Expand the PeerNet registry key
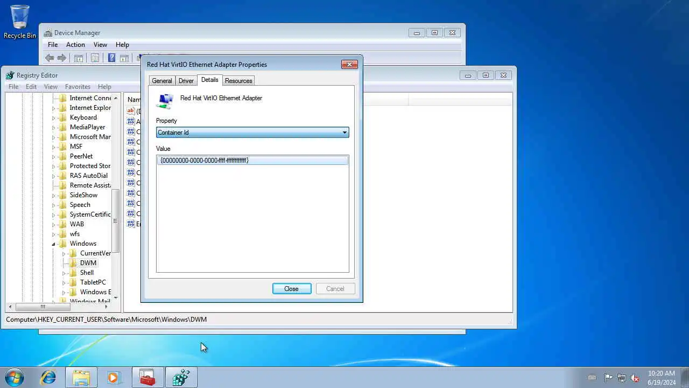This screenshot has height=388, width=689. pyautogui.click(x=53, y=156)
